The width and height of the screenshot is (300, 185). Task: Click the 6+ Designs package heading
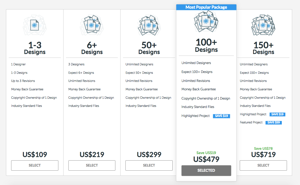point(92,48)
